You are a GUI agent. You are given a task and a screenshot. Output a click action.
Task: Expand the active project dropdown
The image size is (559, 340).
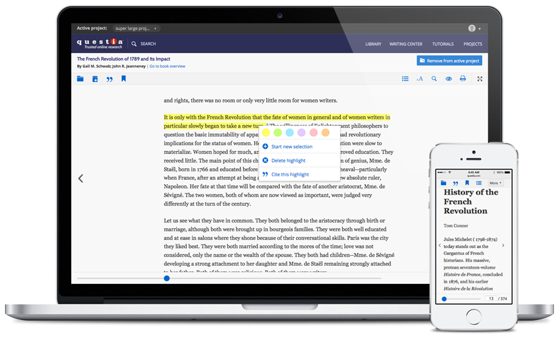click(137, 28)
